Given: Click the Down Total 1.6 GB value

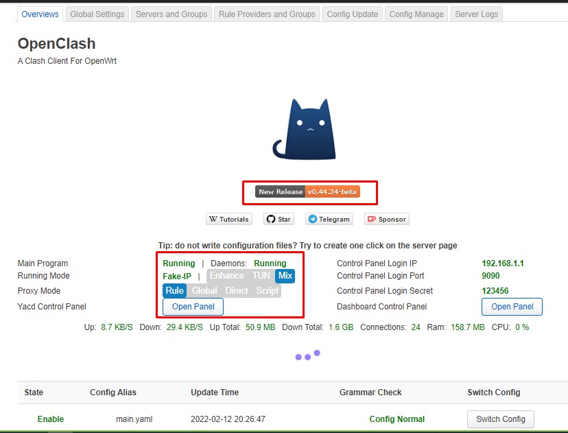Looking at the screenshot, I should [341, 327].
